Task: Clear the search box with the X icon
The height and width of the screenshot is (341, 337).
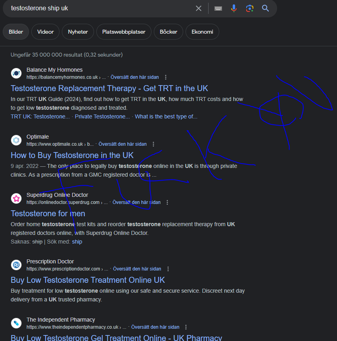Action: [x=198, y=8]
